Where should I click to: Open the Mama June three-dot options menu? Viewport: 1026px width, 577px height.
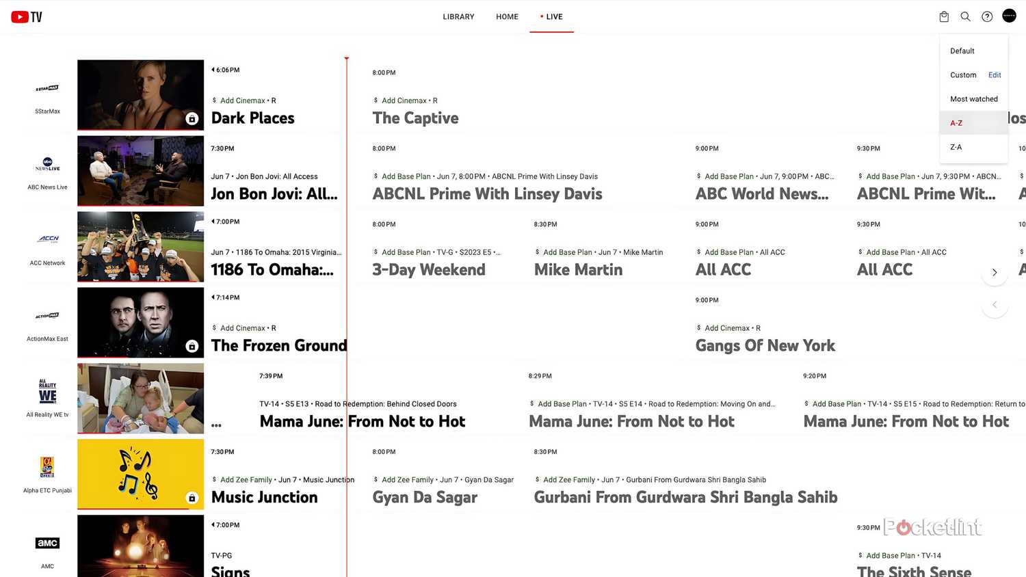216,425
